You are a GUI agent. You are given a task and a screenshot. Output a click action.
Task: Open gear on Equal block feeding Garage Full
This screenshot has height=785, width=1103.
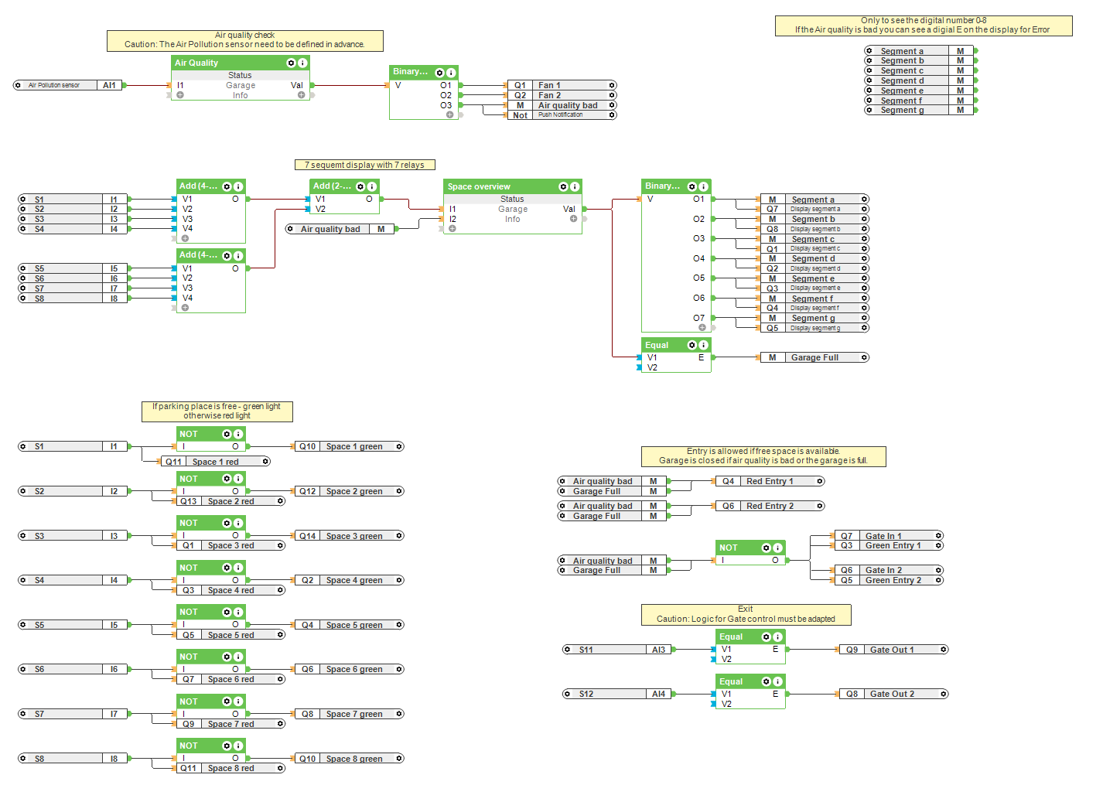click(x=692, y=346)
